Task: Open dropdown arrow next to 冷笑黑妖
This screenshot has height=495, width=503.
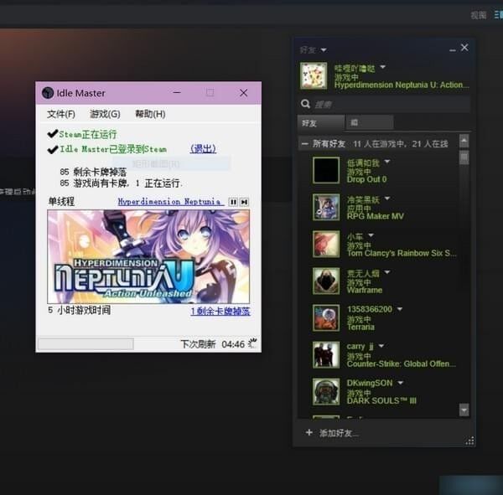Action: [387, 199]
